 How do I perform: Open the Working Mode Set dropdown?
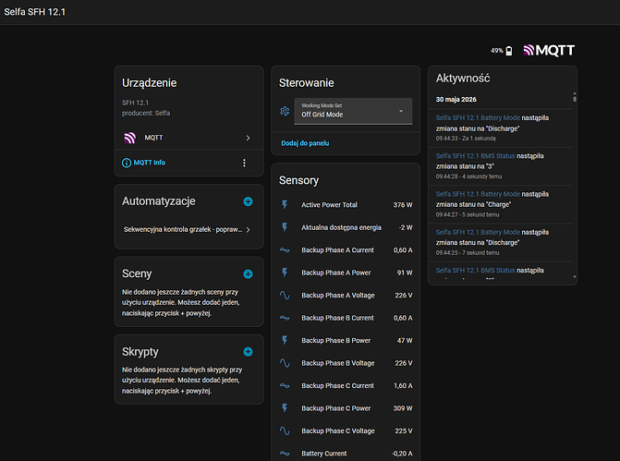[353, 111]
